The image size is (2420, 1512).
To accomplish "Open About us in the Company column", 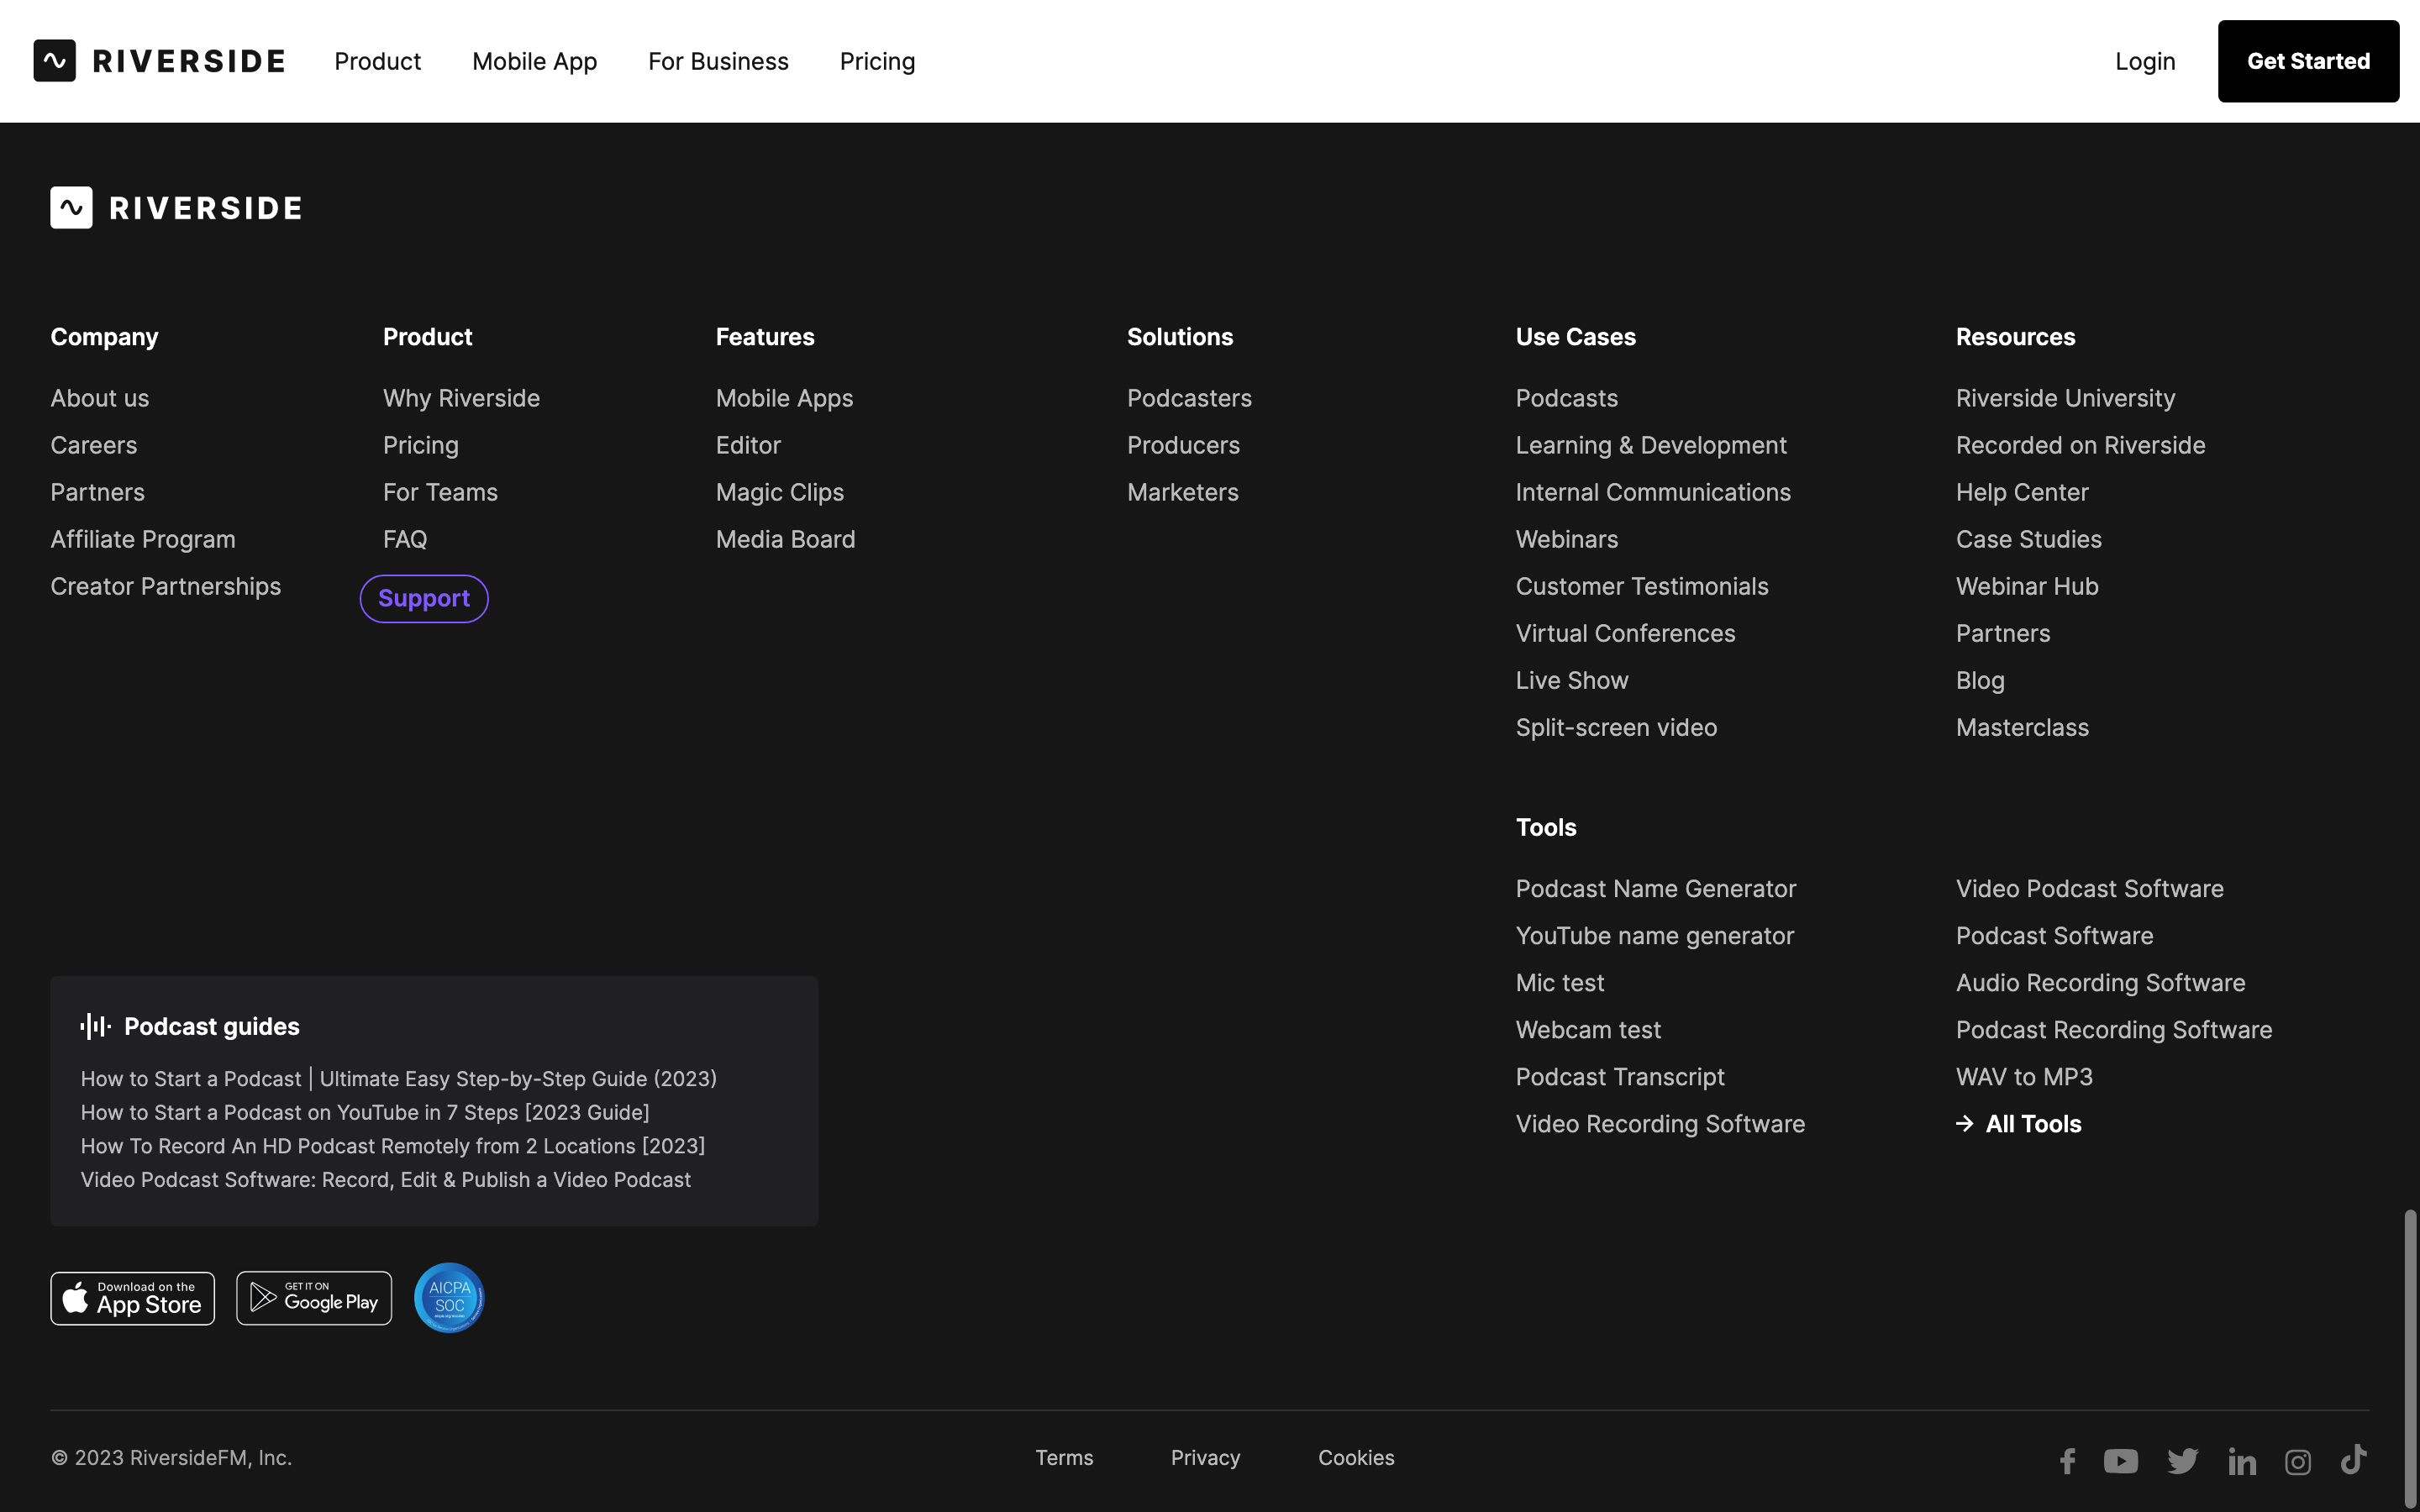I will [x=100, y=398].
